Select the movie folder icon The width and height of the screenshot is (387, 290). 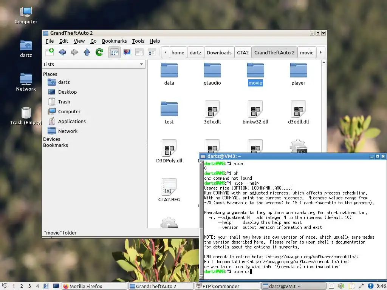(x=255, y=70)
